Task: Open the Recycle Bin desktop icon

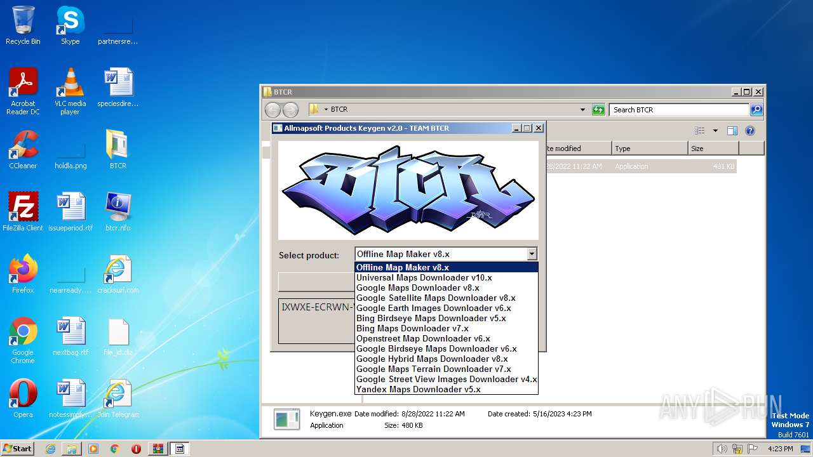Action: [23, 25]
